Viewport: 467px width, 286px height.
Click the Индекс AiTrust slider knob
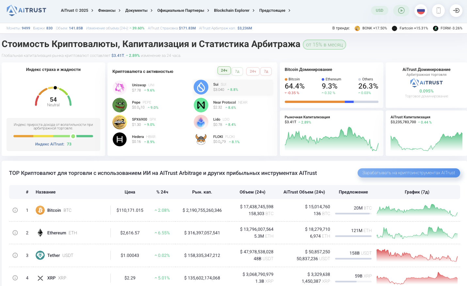click(x=73, y=136)
